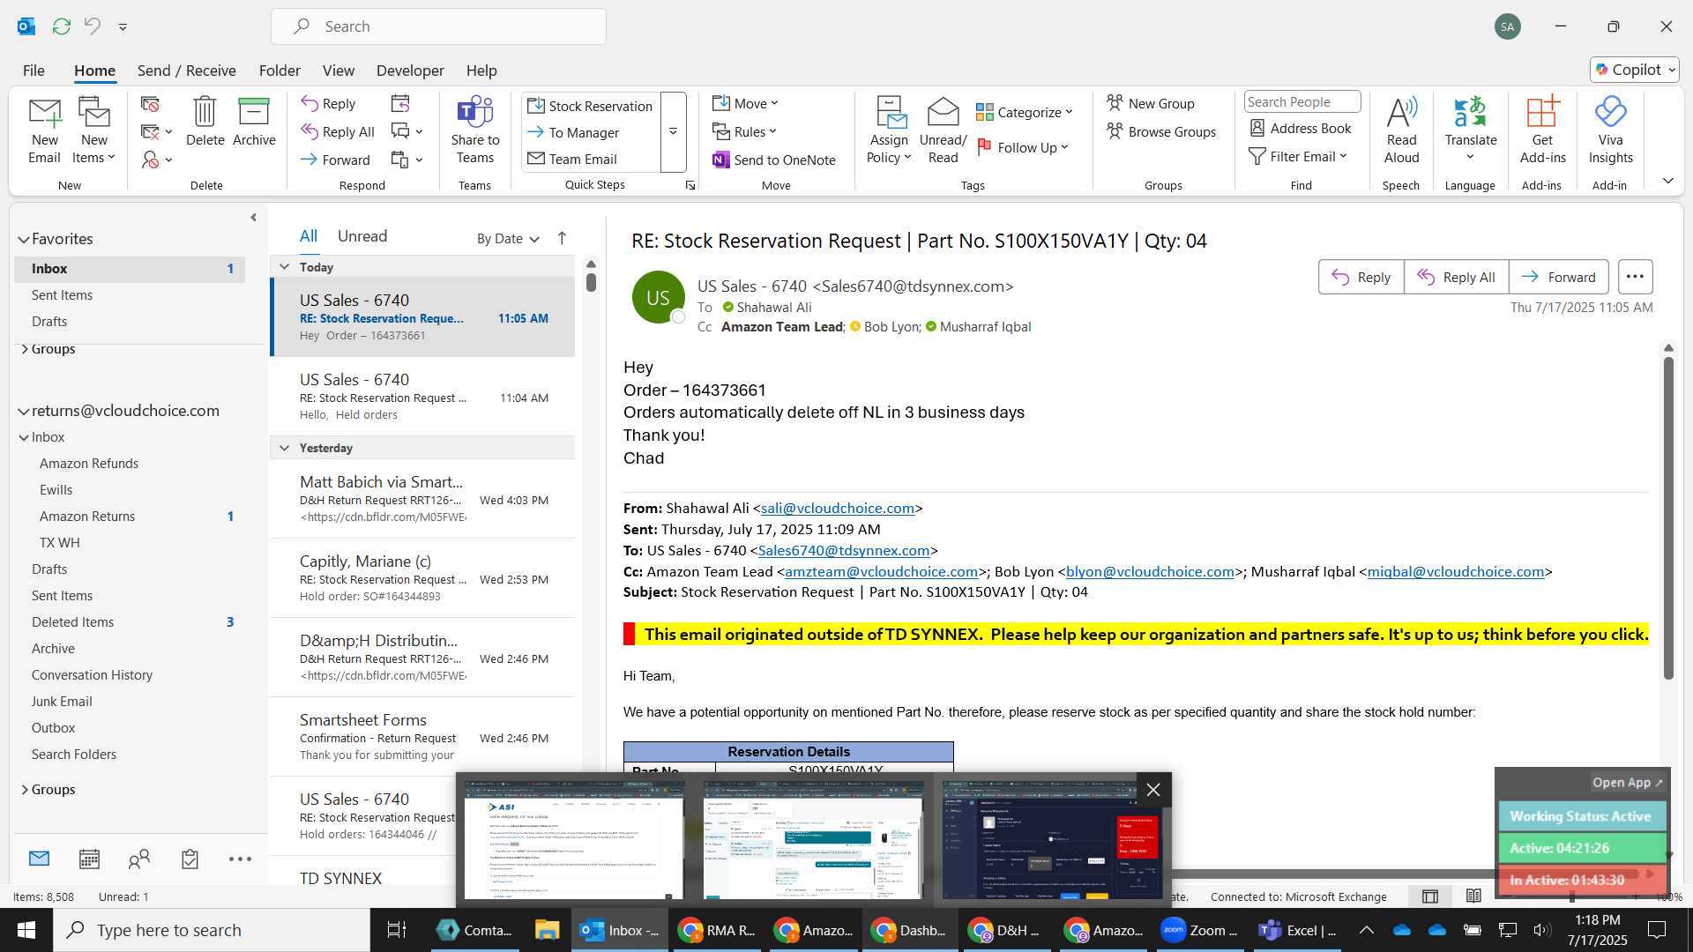The height and width of the screenshot is (952, 1693).
Task: Click the Search box at top
Action: tap(438, 26)
